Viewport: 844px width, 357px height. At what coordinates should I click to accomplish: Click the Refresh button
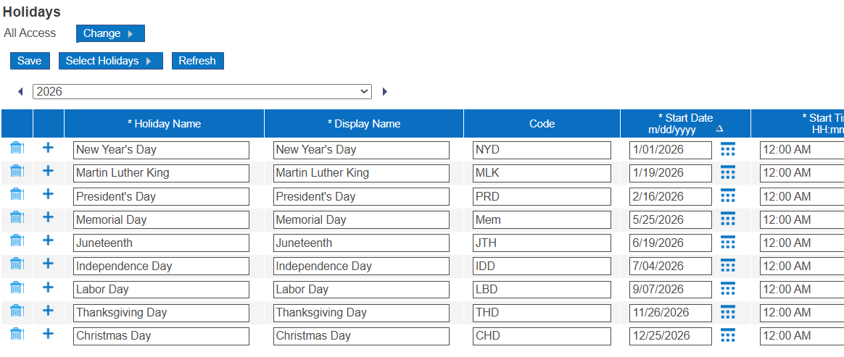(x=197, y=61)
